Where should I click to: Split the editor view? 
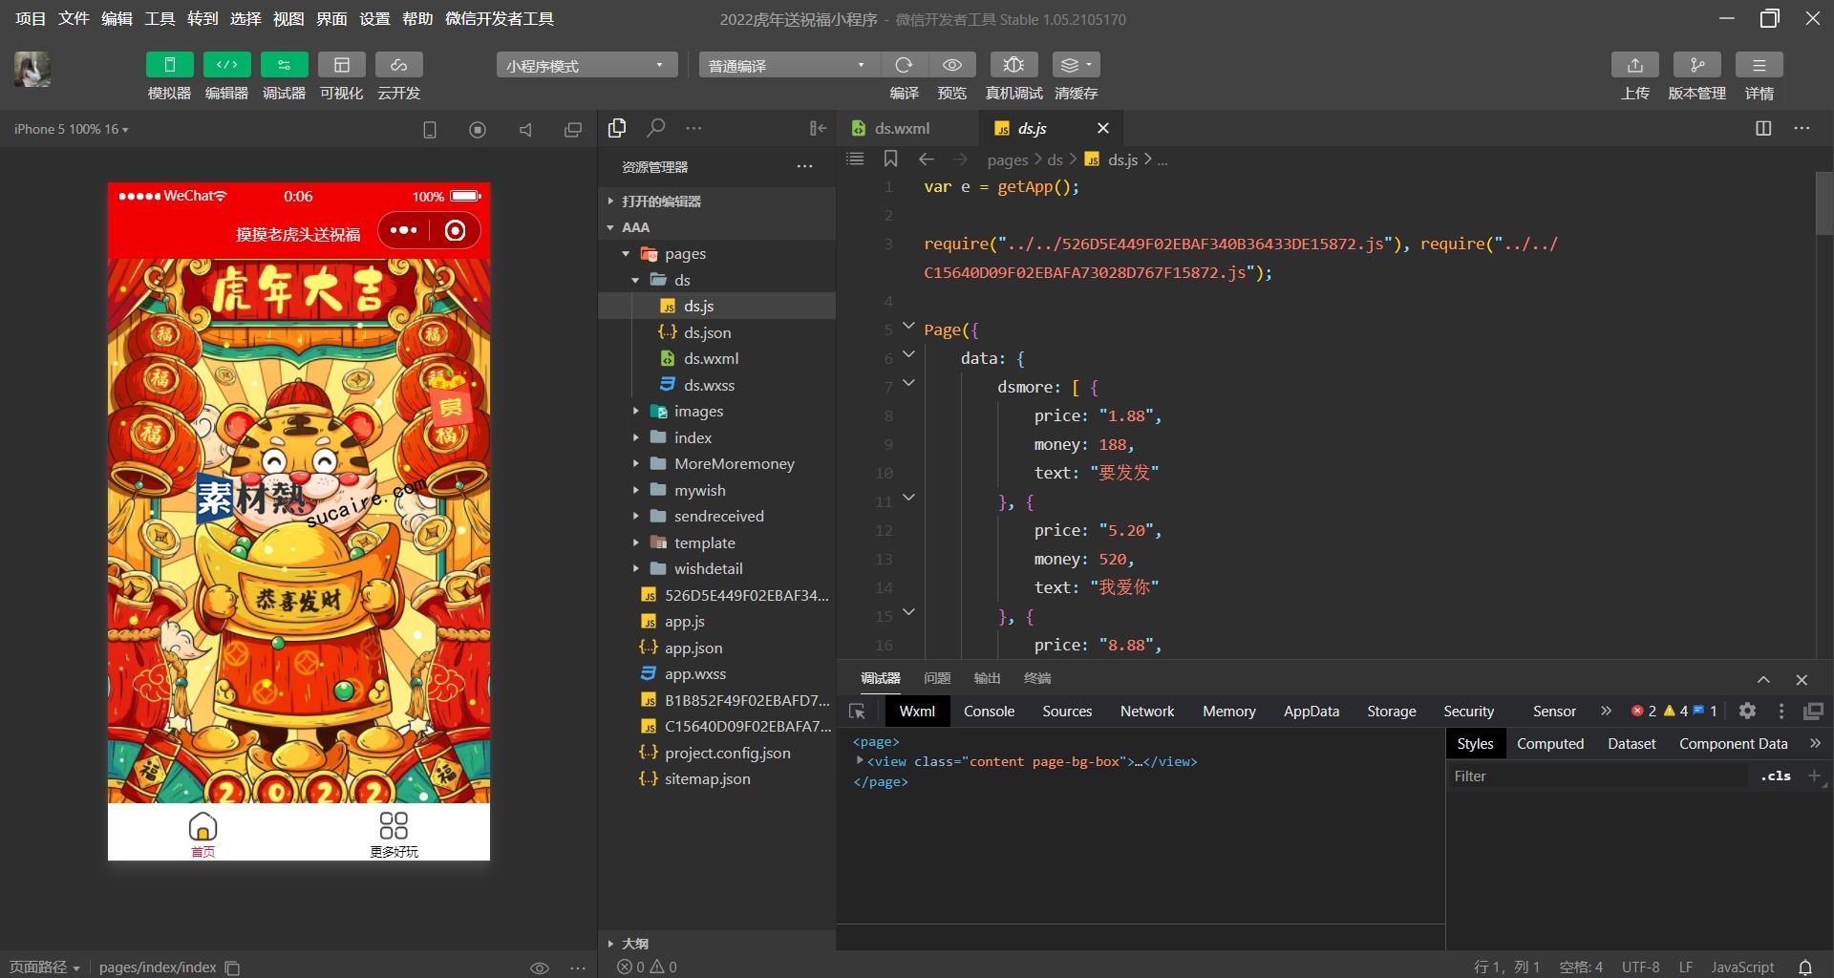pos(1763,128)
